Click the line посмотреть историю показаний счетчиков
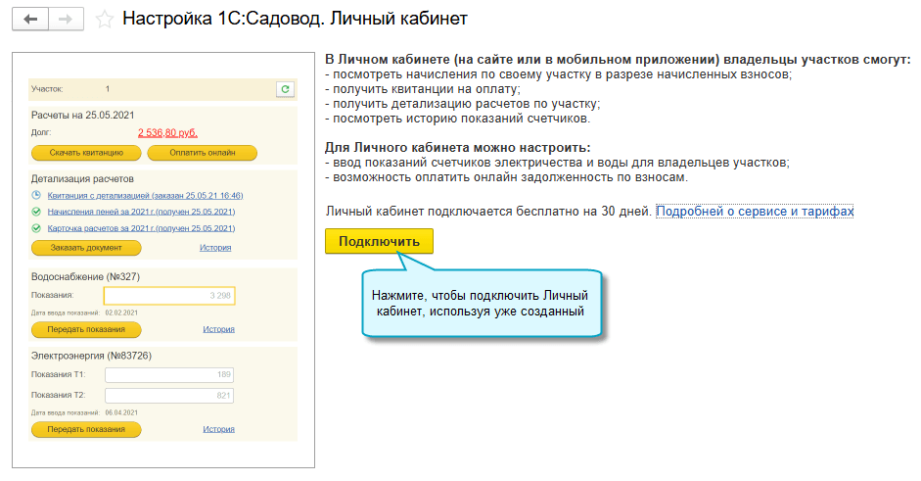Screen dimensions: 921x481 [457, 119]
